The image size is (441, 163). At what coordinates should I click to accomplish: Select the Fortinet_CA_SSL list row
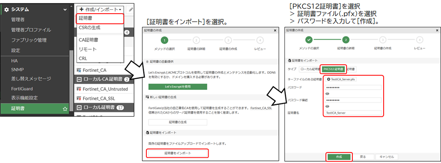tap(104, 99)
